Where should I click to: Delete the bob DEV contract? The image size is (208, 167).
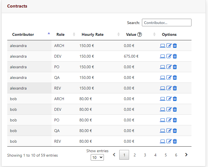(x=175, y=109)
